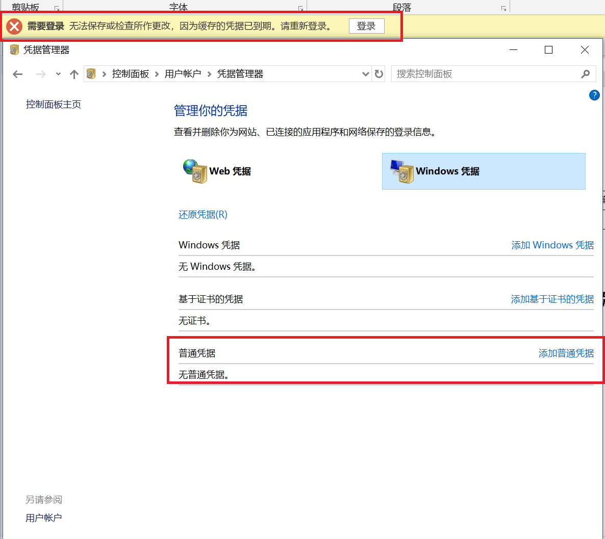The height and width of the screenshot is (539, 605).
Task: Click the forward arrow navigation button
Action: (41, 74)
